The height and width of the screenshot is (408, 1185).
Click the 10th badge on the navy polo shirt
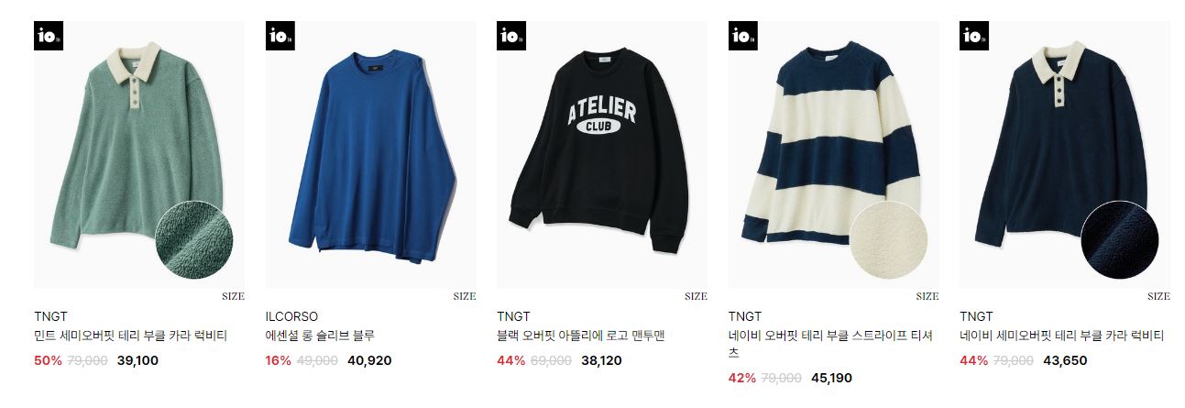(974, 36)
